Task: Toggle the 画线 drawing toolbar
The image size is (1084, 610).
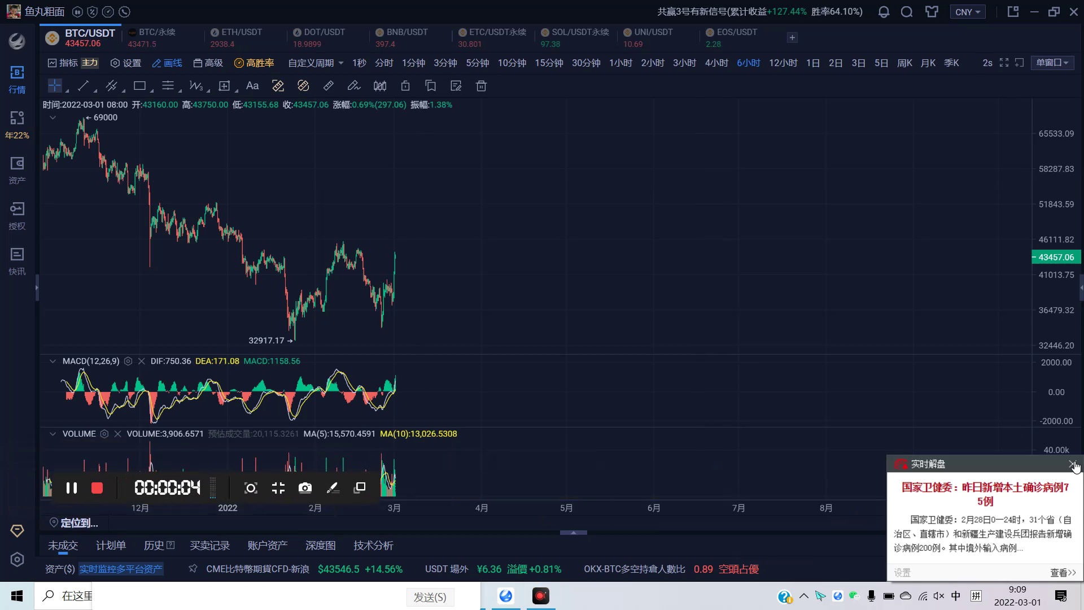Action: coord(167,63)
